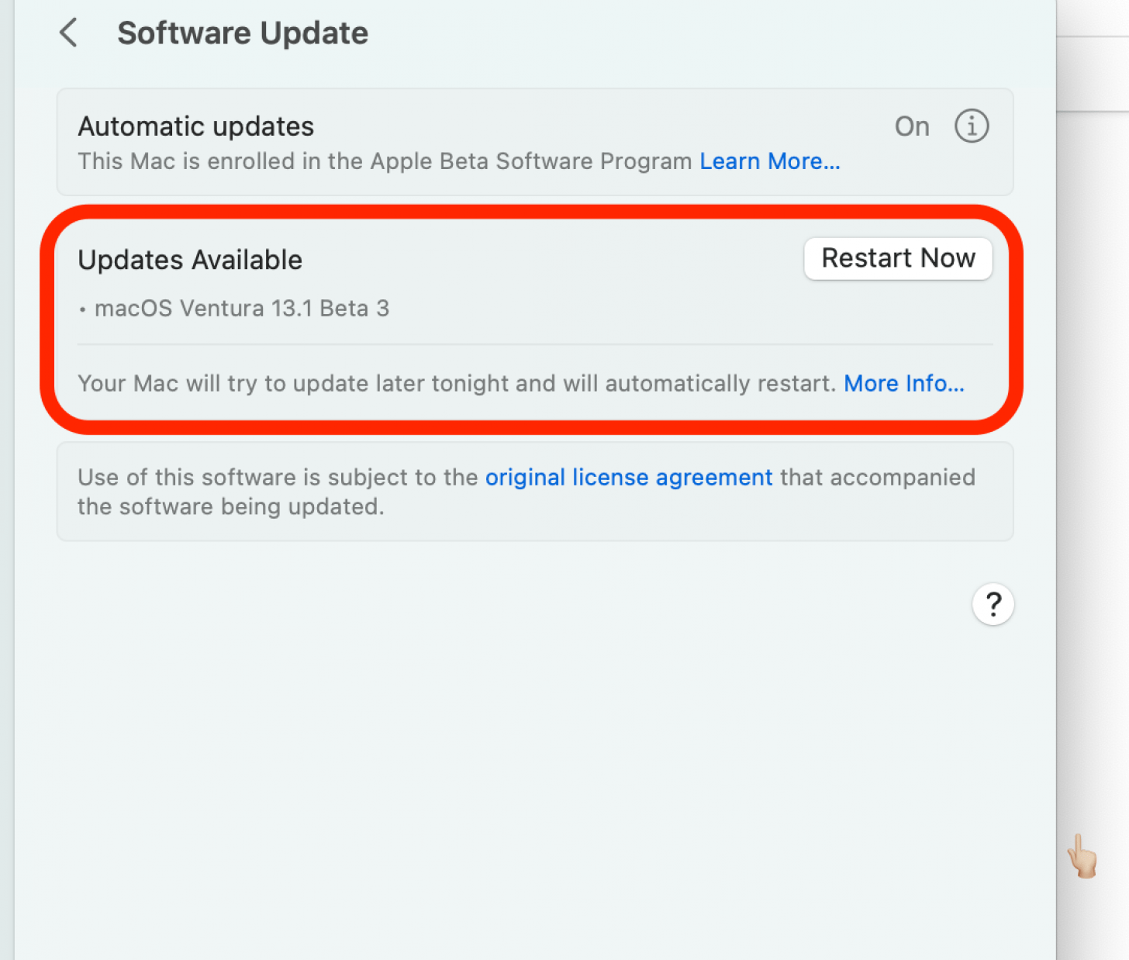Select the back navigation arrow beside Software Update
Screen dimensions: 1129x960
68,33
